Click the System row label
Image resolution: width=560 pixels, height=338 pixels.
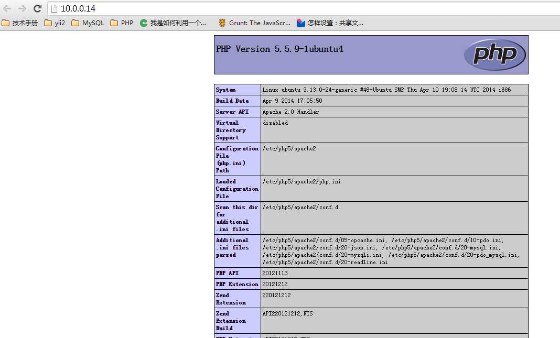click(x=225, y=90)
